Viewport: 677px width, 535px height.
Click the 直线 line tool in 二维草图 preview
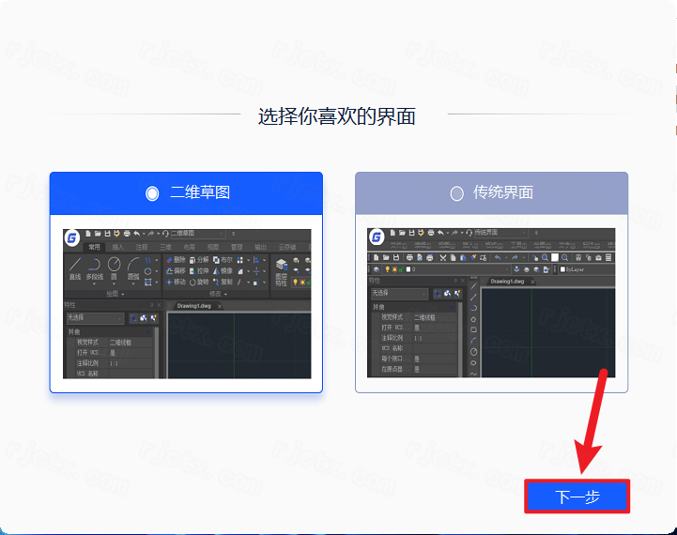click(x=75, y=266)
